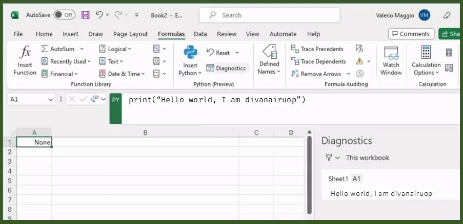Open the Watch Window
463x224 pixels.
(x=391, y=61)
